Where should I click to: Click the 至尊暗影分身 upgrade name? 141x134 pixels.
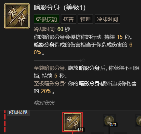coord(49,68)
